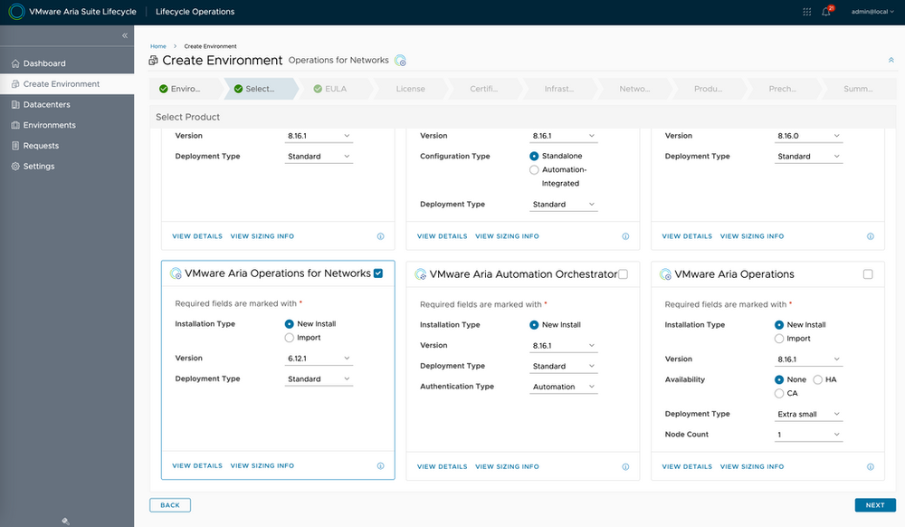This screenshot has height=527, width=905.
Task: Click the Settings gear icon in sidebar
Action: pyautogui.click(x=15, y=167)
